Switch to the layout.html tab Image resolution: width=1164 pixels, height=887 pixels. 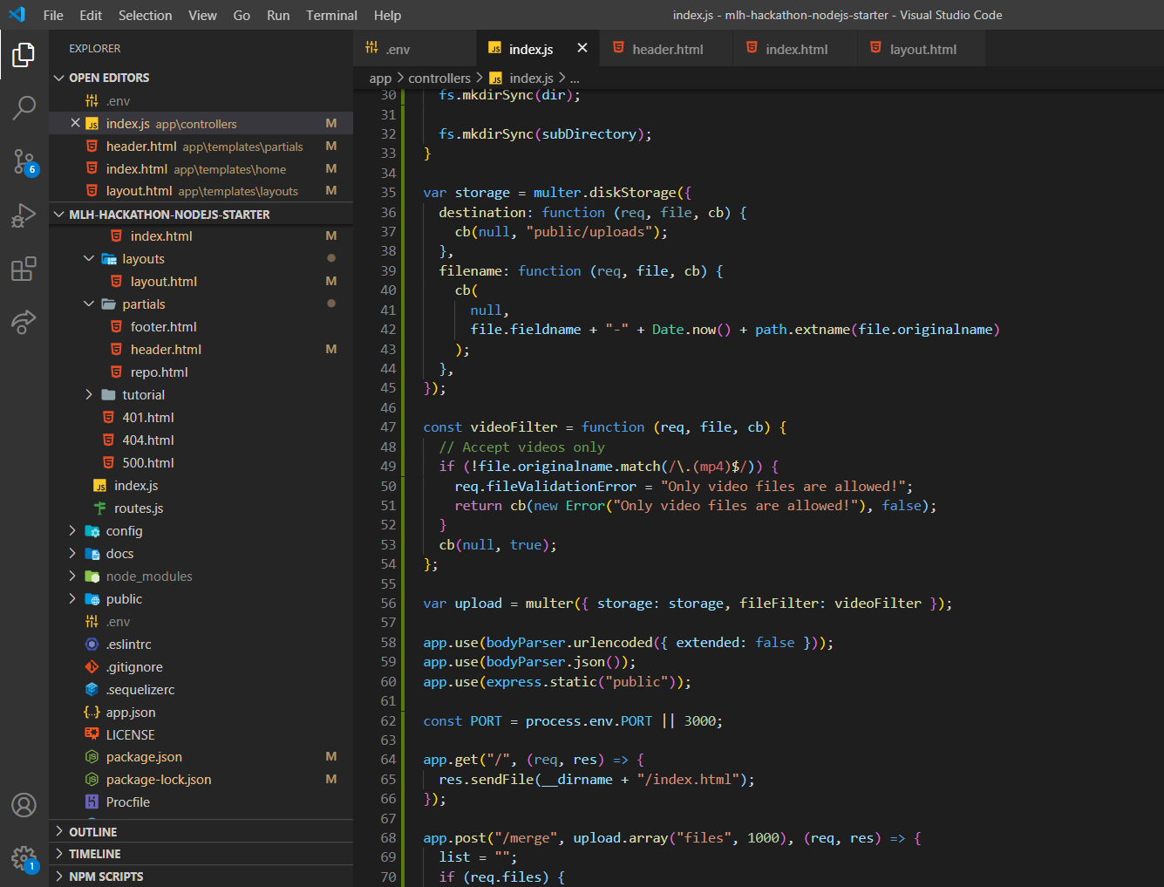coord(922,50)
